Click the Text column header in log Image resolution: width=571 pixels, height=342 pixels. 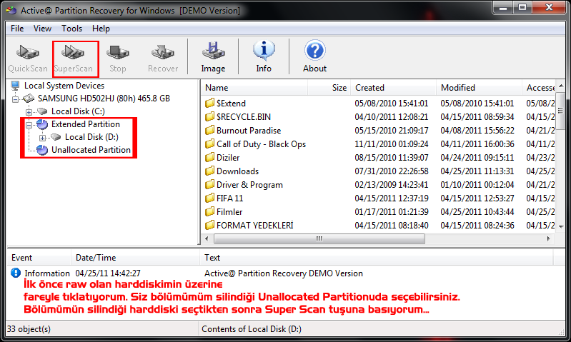point(377,258)
